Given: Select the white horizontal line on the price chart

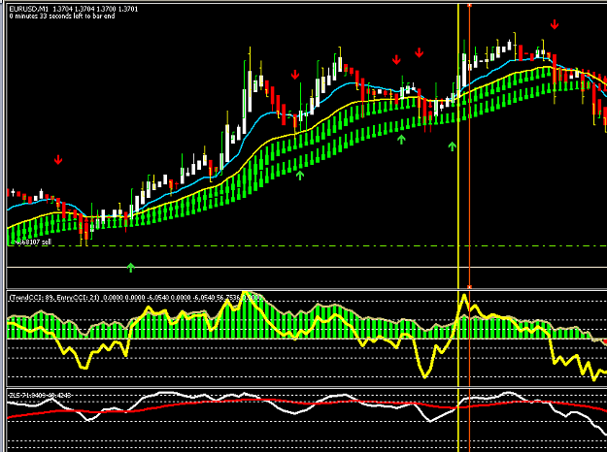Looking at the screenshot, I should [x=307, y=267].
